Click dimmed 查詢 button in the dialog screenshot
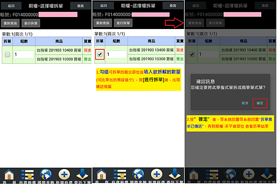Viewport: 277px width, 184px height. pyautogui.click(x=265, y=6)
